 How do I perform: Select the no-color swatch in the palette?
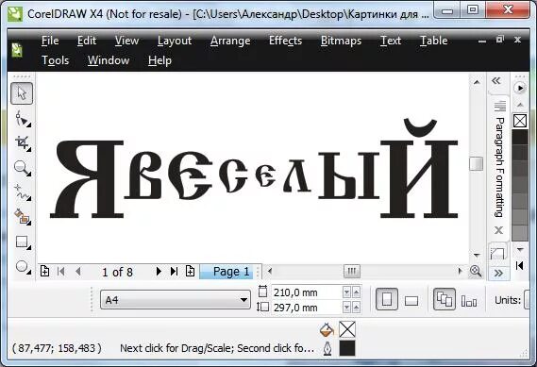click(520, 121)
